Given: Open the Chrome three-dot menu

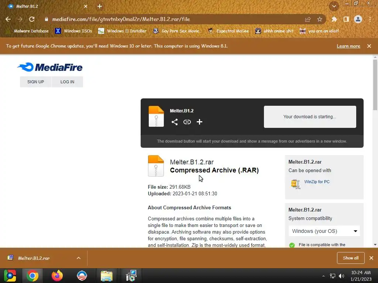Looking at the screenshot, I should (x=370, y=19).
